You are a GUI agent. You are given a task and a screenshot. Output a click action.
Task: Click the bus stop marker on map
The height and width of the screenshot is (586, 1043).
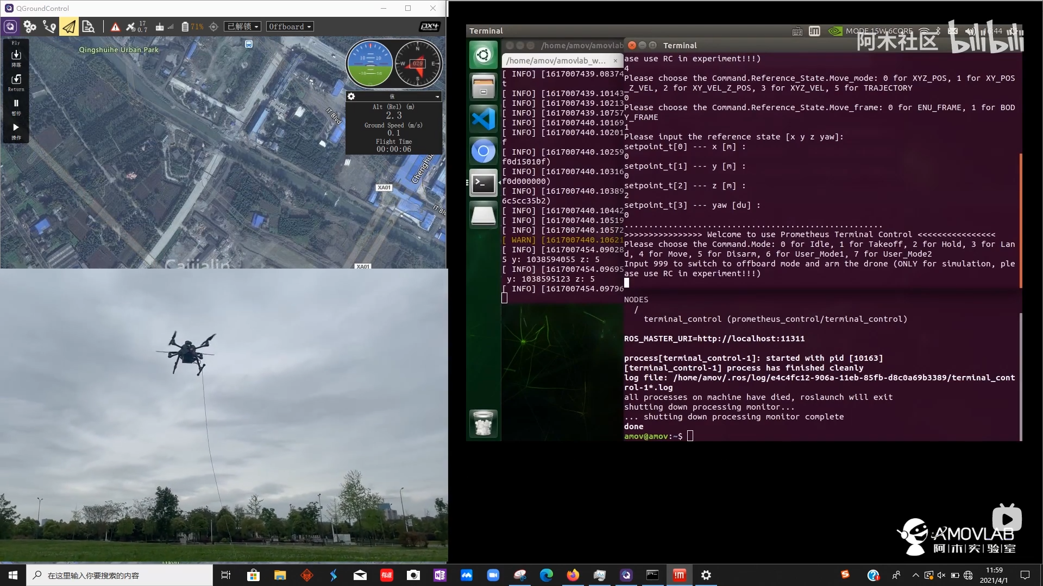coord(249,44)
